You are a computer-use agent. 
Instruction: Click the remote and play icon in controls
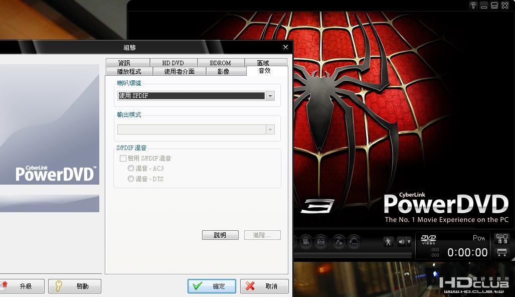tap(338, 242)
